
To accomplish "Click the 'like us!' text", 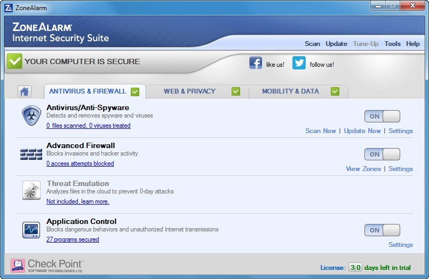I will (x=275, y=65).
